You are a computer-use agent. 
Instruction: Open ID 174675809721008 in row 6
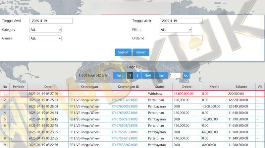point(125,126)
